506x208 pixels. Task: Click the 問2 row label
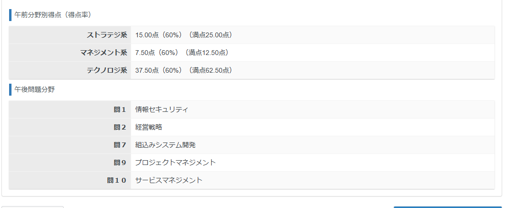click(120, 127)
